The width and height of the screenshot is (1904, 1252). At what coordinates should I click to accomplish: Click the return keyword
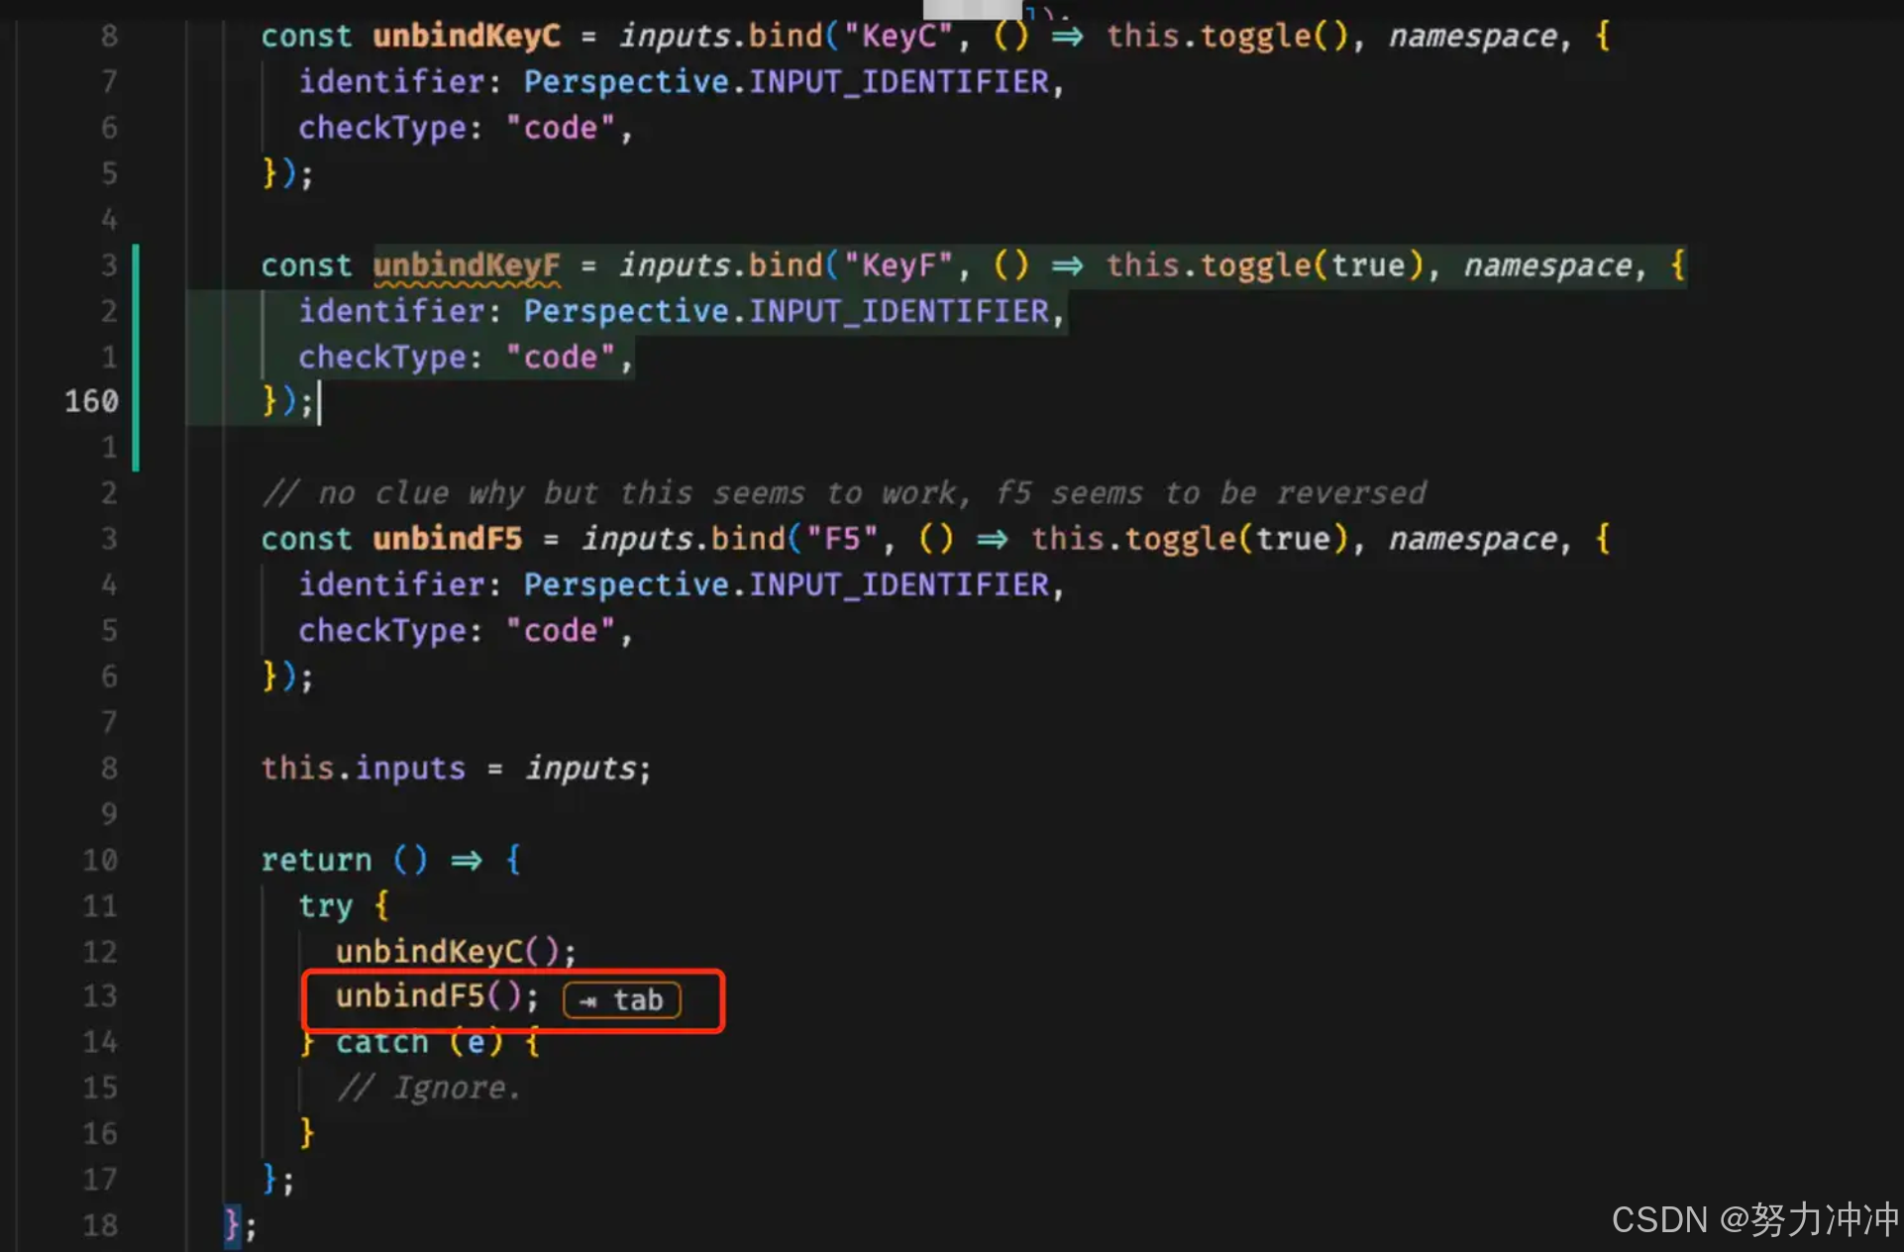(x=316, y=860)
